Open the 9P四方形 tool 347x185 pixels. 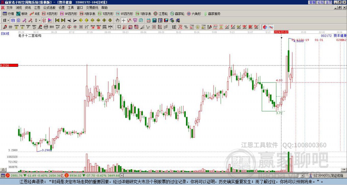tap(69, 14)
